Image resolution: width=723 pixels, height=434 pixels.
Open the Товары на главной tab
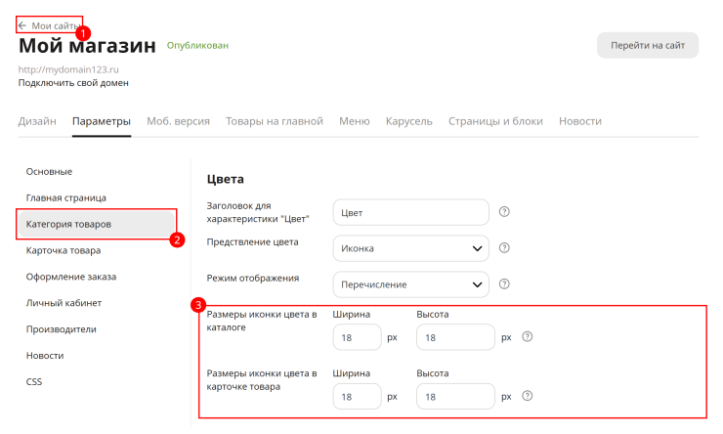275,121
